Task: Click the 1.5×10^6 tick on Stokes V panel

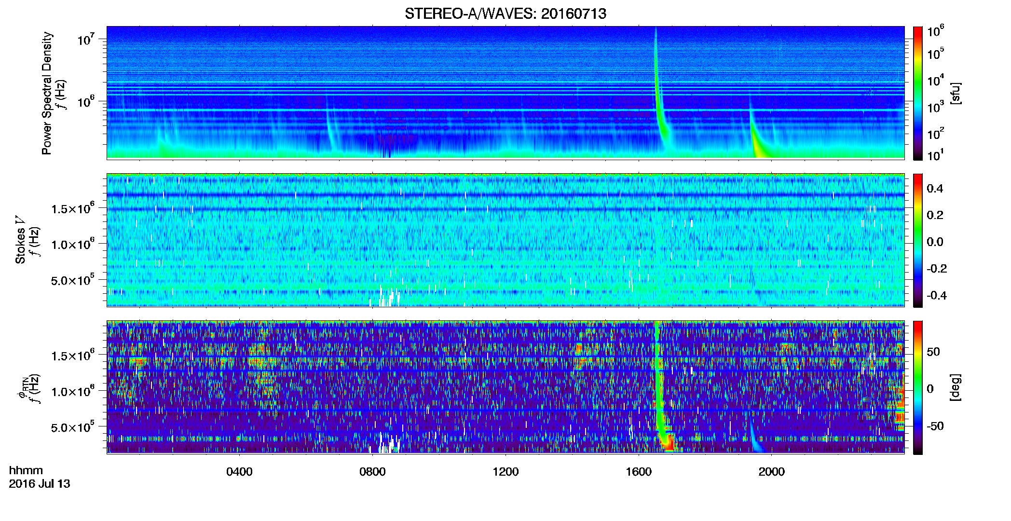Action: 72,208
